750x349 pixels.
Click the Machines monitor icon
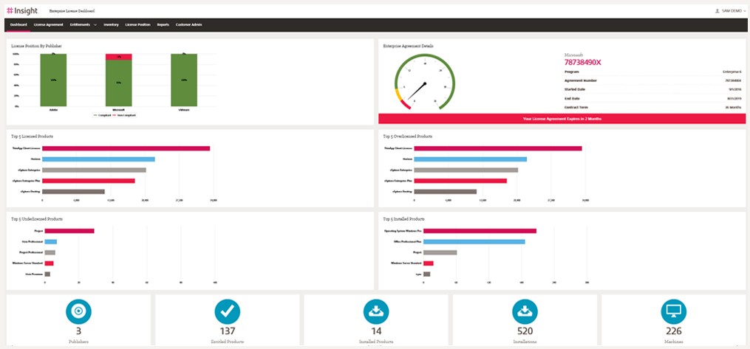pos(673,311)
